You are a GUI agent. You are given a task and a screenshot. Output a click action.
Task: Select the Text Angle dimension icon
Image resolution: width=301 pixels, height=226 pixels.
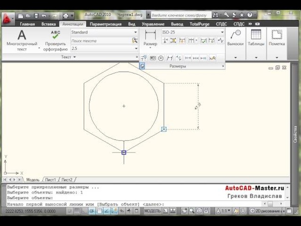tap(178, 58)
